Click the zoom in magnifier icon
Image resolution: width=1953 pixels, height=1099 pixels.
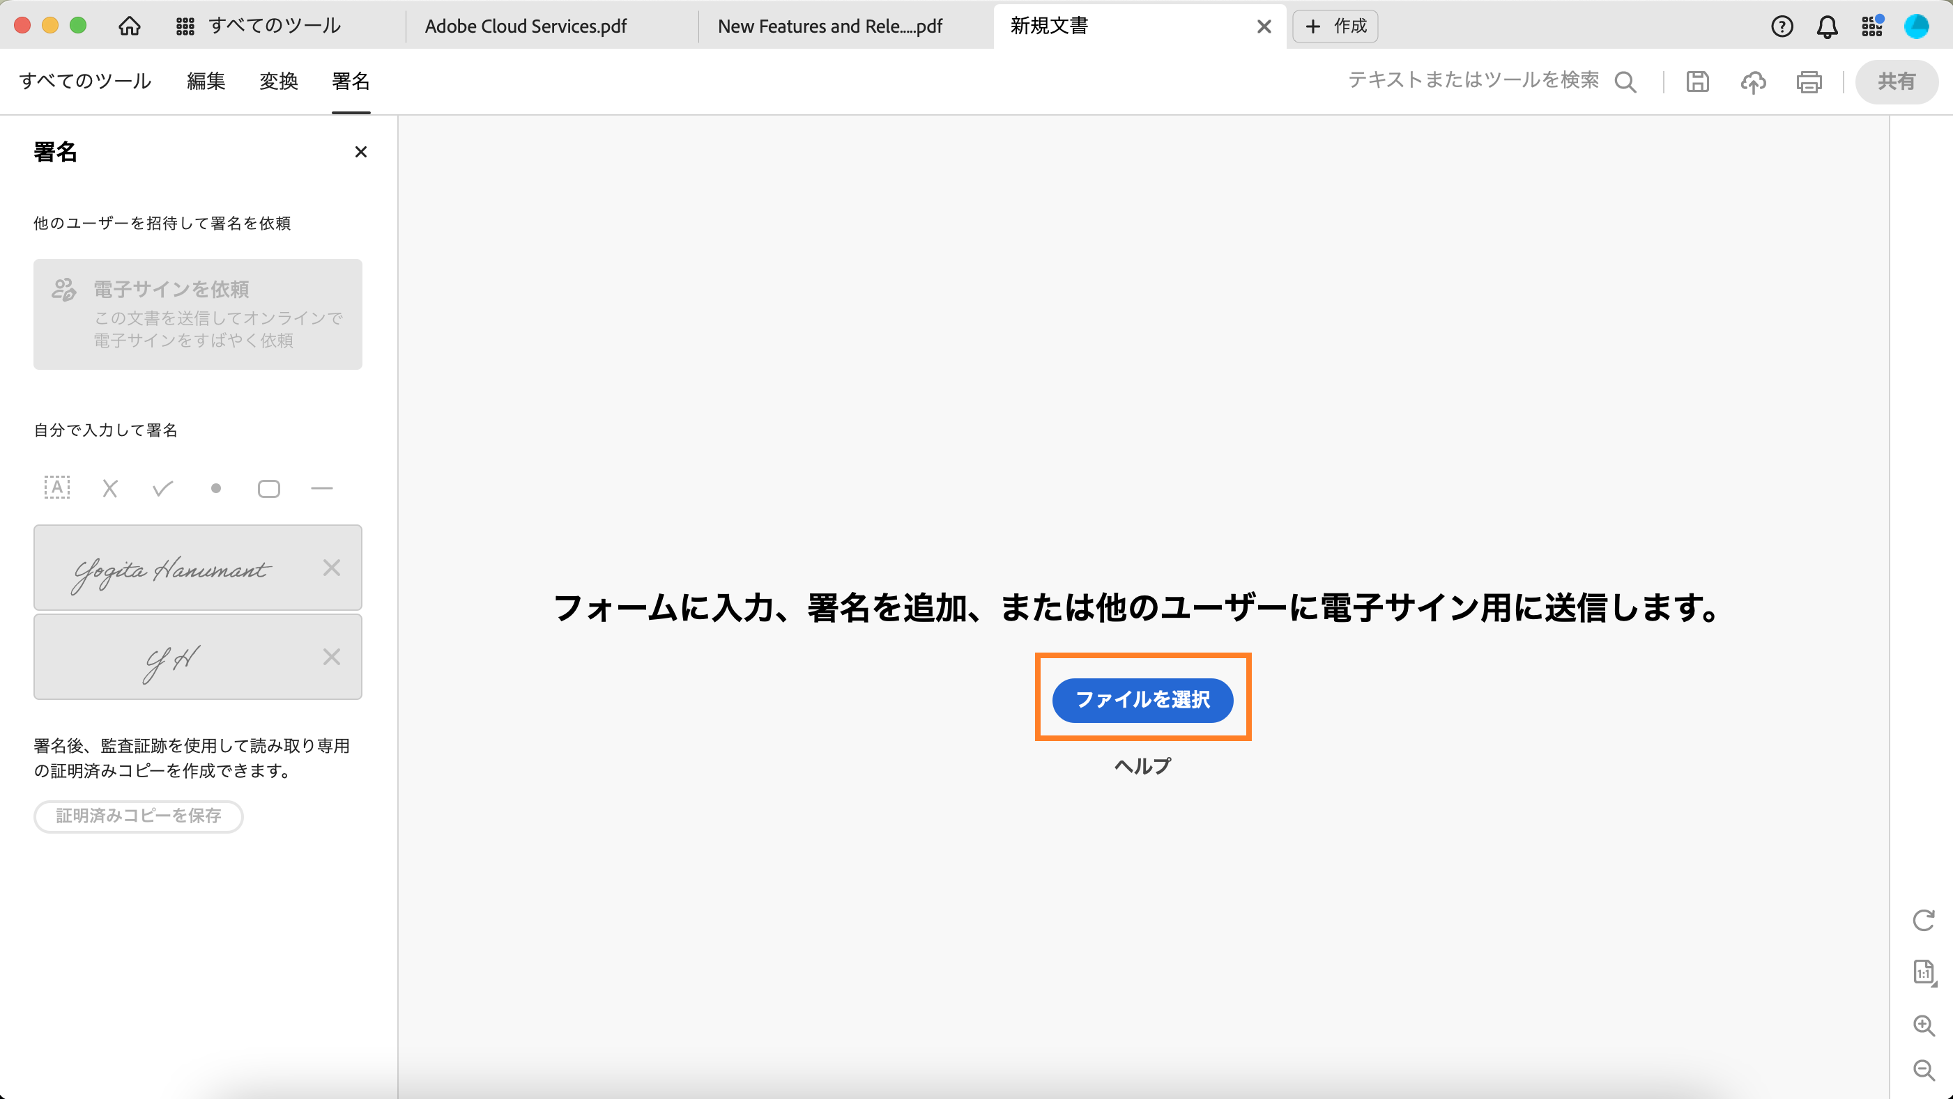(1924, 1026)
